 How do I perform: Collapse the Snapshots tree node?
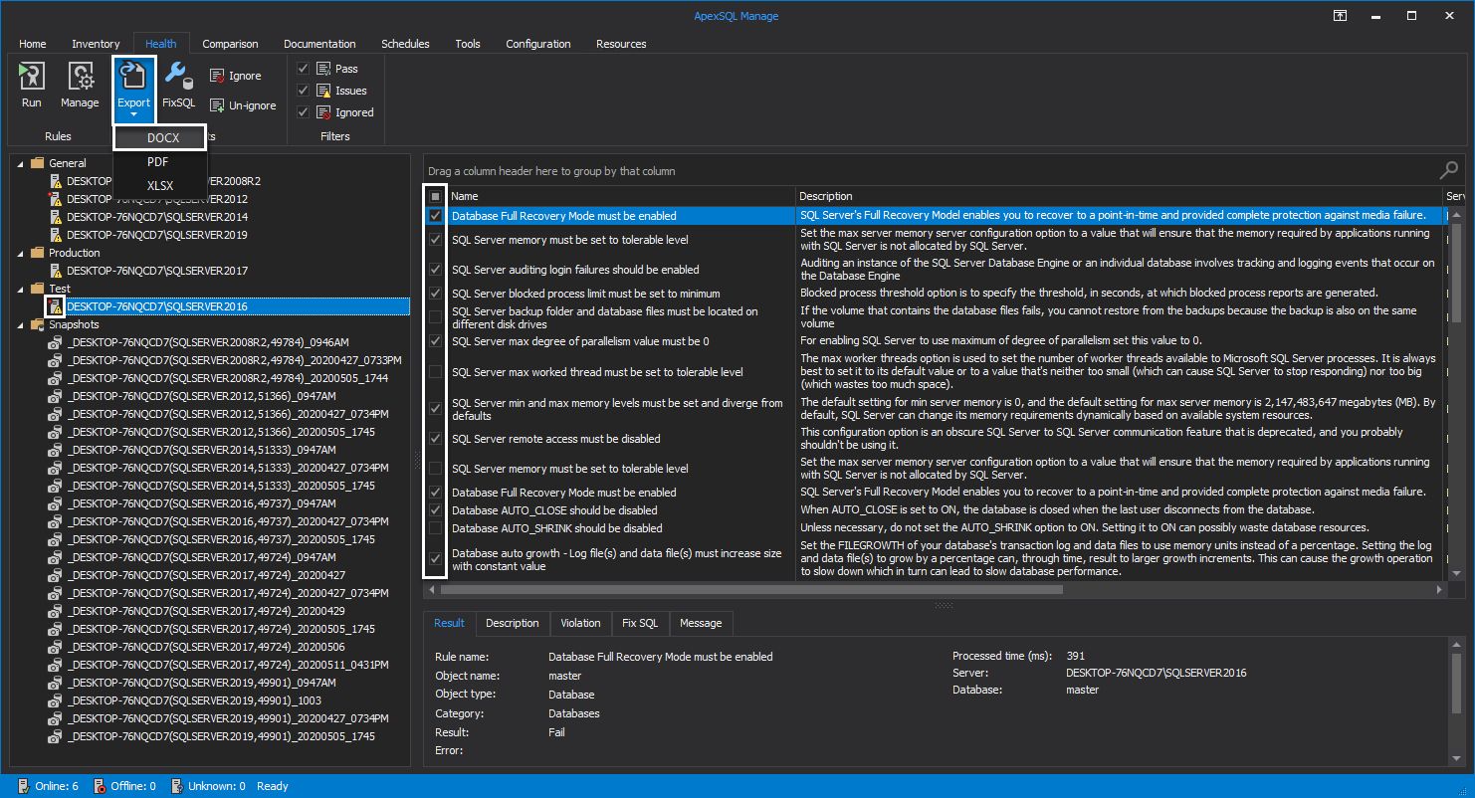point(22,324)
